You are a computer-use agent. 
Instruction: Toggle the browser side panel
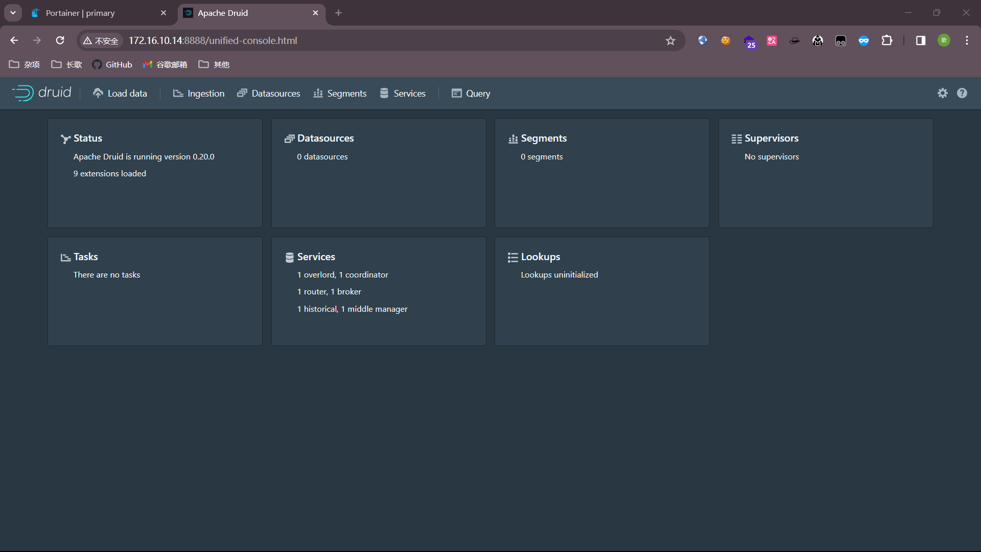click(921, 40)
